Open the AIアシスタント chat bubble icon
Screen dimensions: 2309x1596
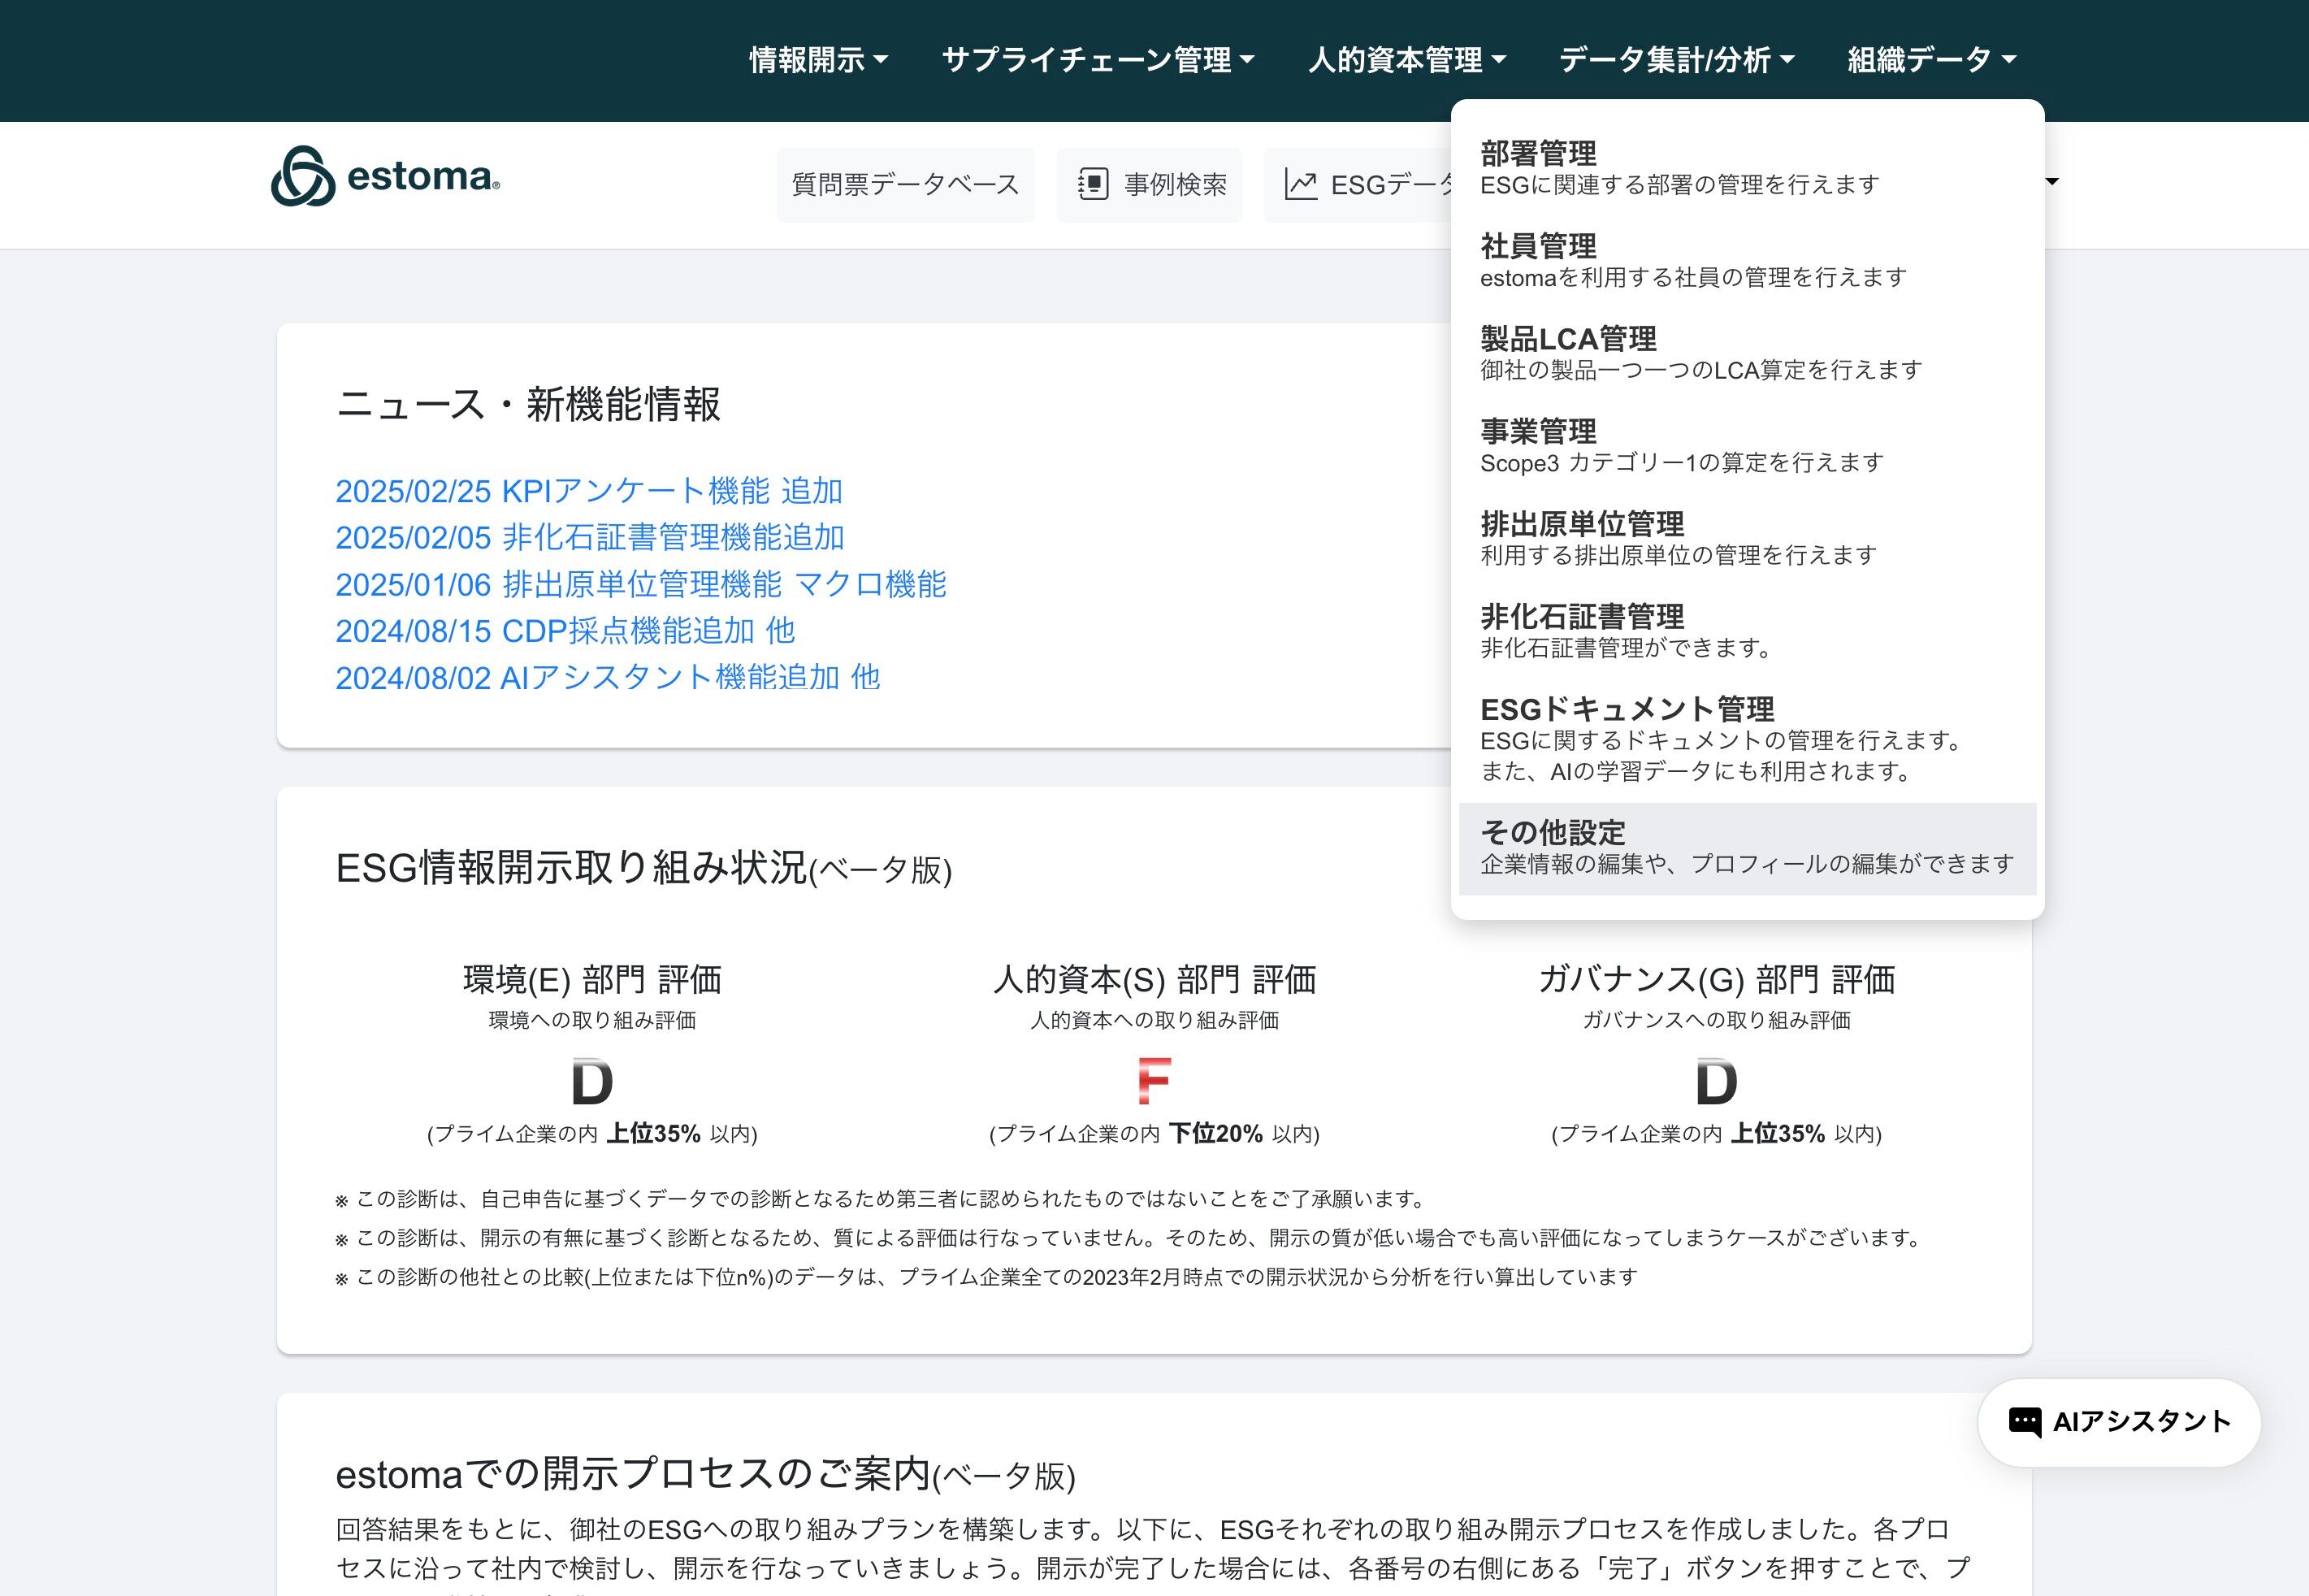(2024, 1421)
